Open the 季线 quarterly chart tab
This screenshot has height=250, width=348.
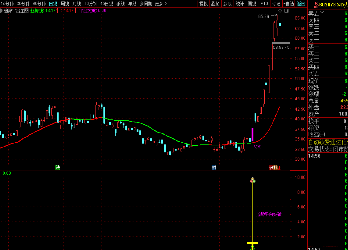(x=120, y=4)
